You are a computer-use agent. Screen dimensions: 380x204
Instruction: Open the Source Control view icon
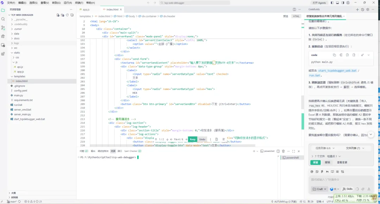[x=3, y=27]
